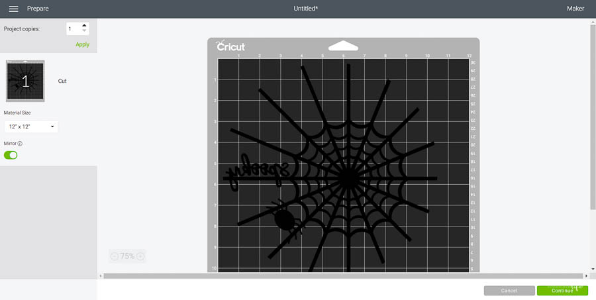Zoom out of the mat preview

[x=114, y=256]
